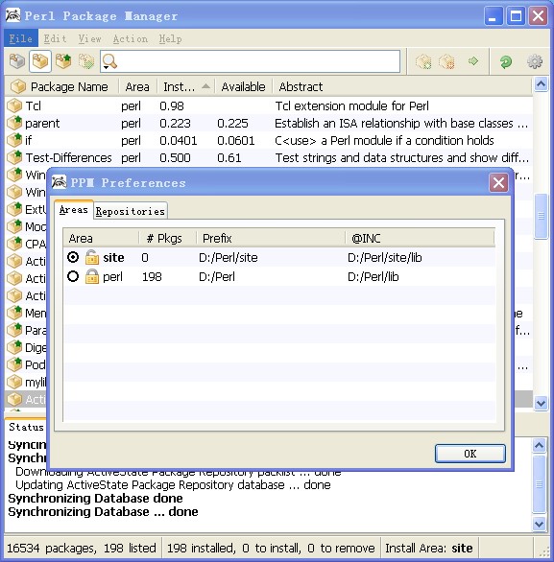Show all packages view icon
The height and width of the screenshot is (562, 554).
pyautogui.click(x=17, y=61)
